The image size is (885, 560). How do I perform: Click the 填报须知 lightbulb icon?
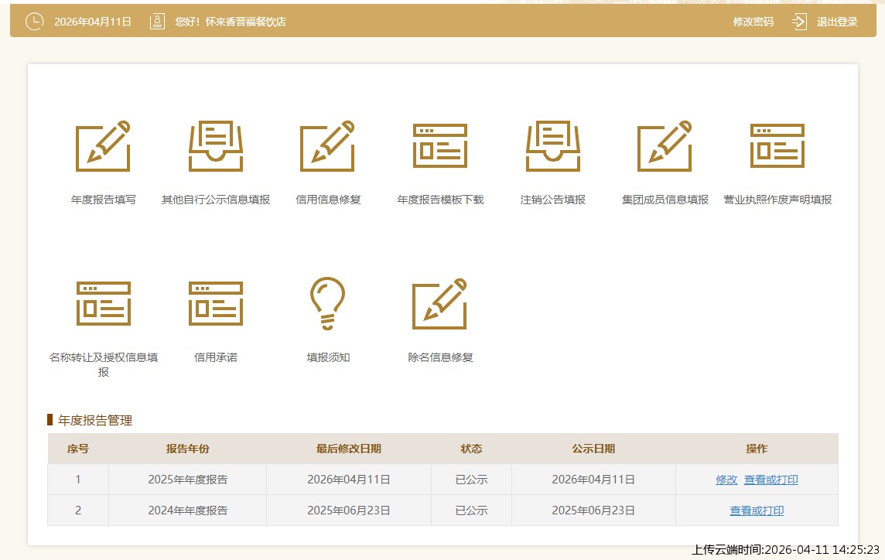(328, 303)
